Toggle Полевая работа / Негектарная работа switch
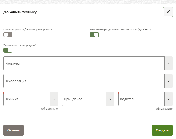 pos(8,35)
